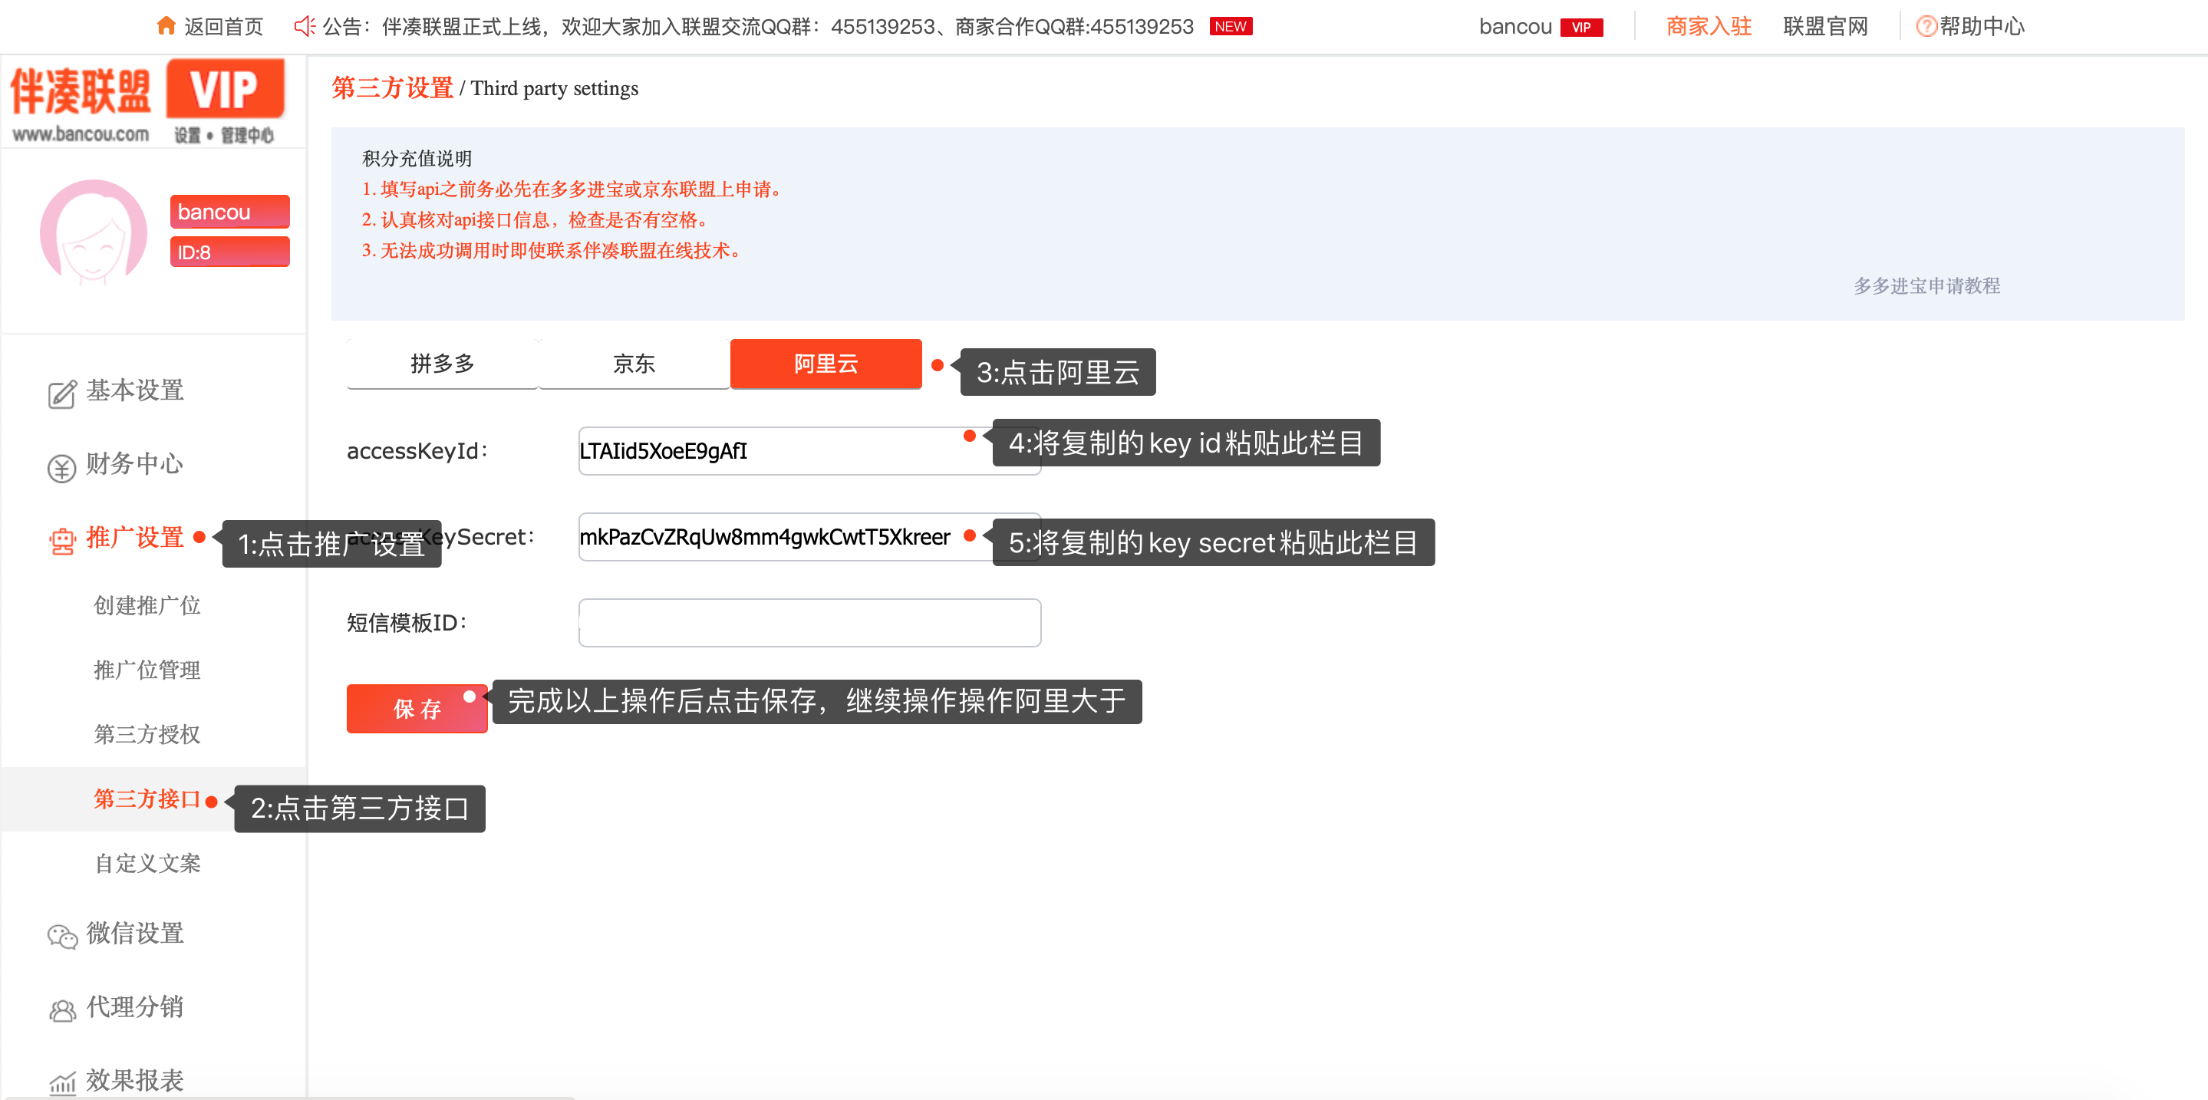Open 财务中心 menu
The image size is (2208, 1100).
click(x=134, y=463)
